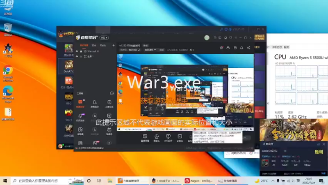Select the Warcraft III source row
This screenshot has height=185, width=328.
pos(95,51)
